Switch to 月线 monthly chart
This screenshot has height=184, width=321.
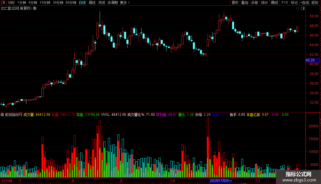[101, 3]
